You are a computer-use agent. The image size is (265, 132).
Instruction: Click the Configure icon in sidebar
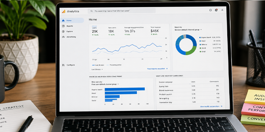[x=63, y=65]
